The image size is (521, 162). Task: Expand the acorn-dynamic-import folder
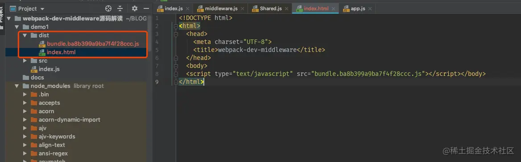(x=25, y=120)
